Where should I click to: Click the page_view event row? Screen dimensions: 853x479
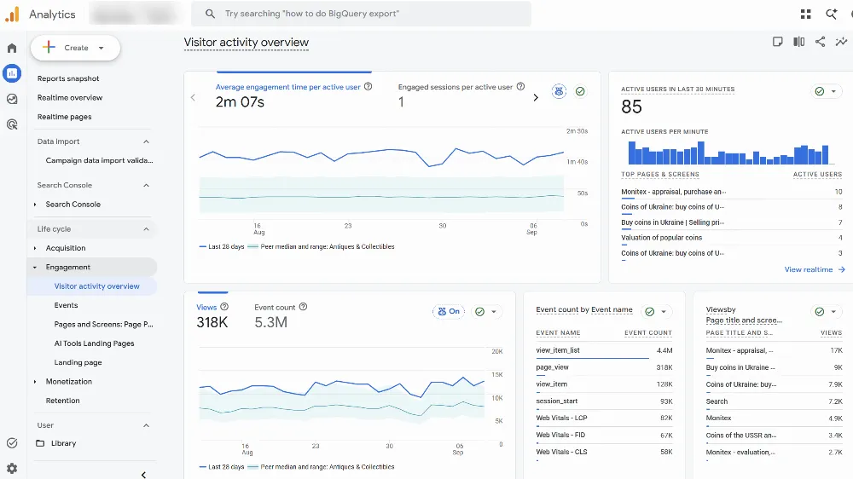(604, 367)
